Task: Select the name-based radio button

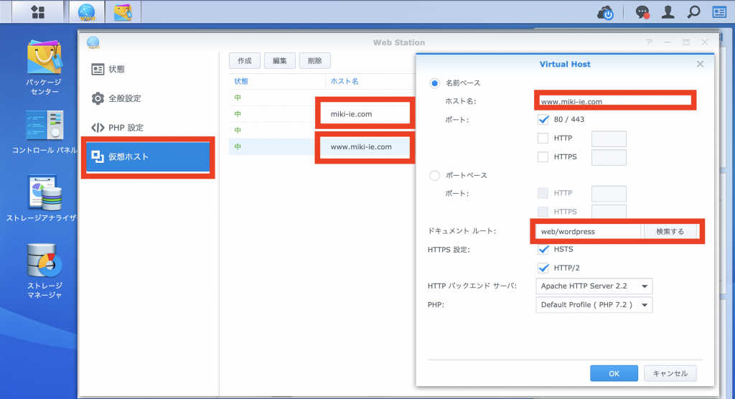Action: pyautogui.click(x=434, y=83)
